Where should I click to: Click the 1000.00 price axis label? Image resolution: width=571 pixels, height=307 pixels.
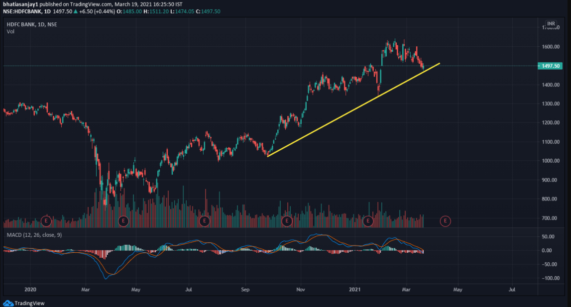coord(551,161)
